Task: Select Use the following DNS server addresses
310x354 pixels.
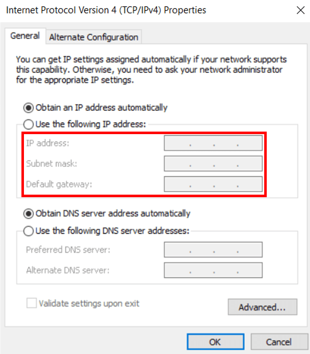Action: (29, 231)
